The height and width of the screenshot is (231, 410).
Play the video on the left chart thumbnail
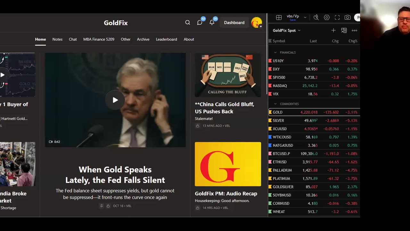tap(2, 75)
